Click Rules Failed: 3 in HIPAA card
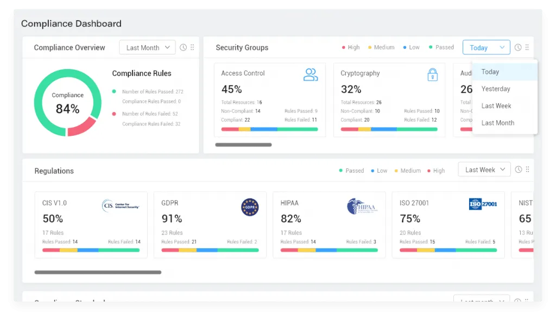 (361, 242)
